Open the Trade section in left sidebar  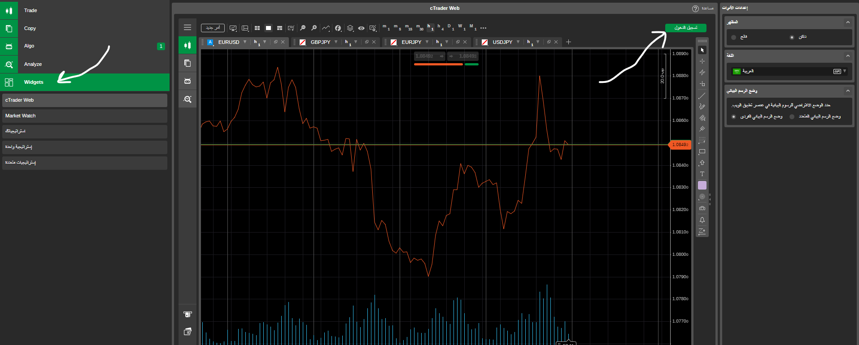[85, 10]
